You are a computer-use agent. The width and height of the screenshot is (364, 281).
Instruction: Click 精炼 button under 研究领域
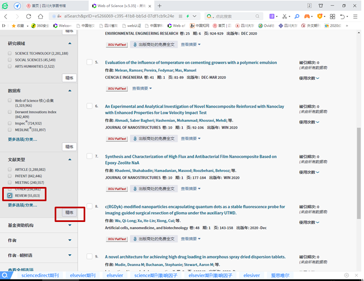69,78
